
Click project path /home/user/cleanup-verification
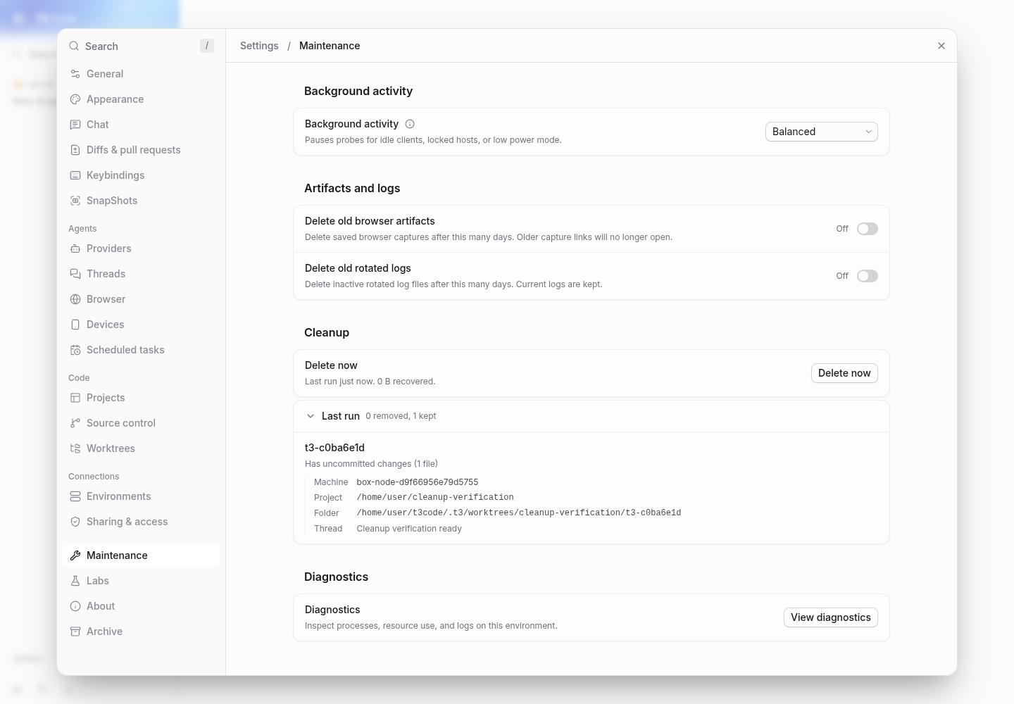coord(435,497)
